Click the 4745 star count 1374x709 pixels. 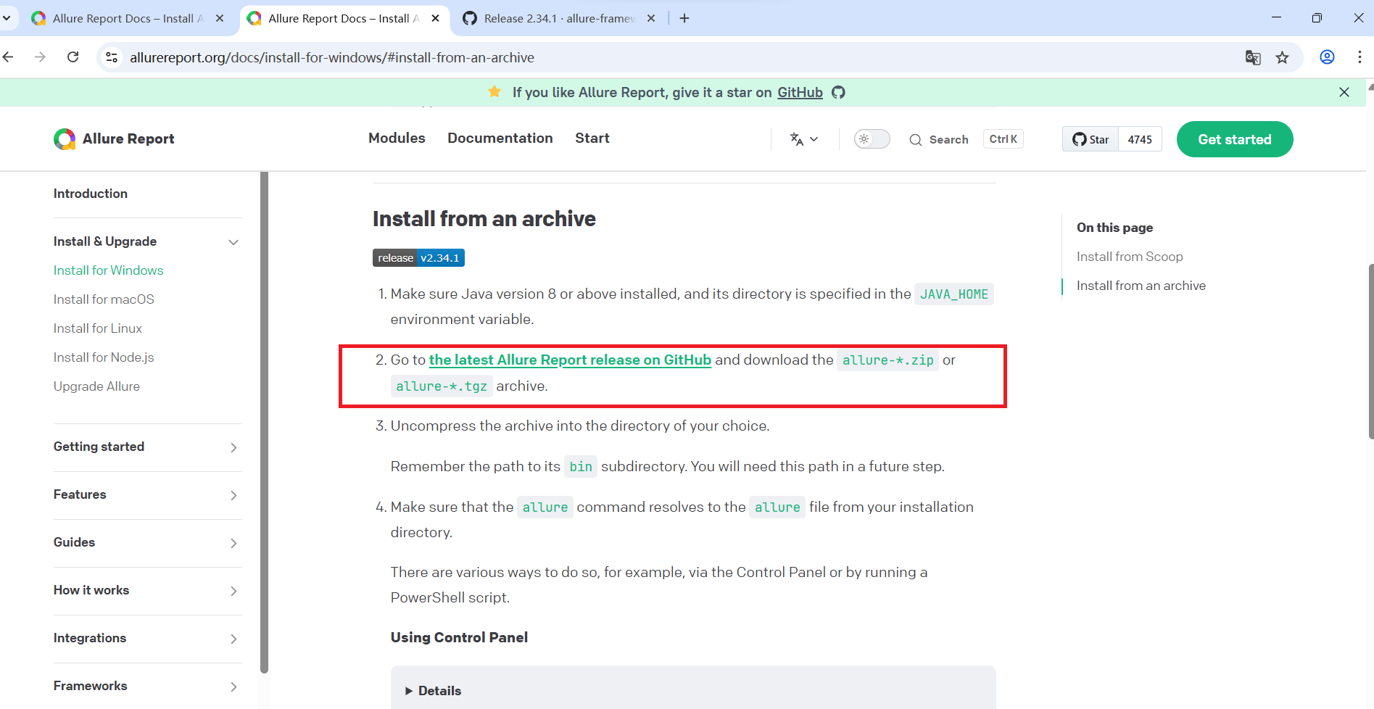tap(1140, 139)
